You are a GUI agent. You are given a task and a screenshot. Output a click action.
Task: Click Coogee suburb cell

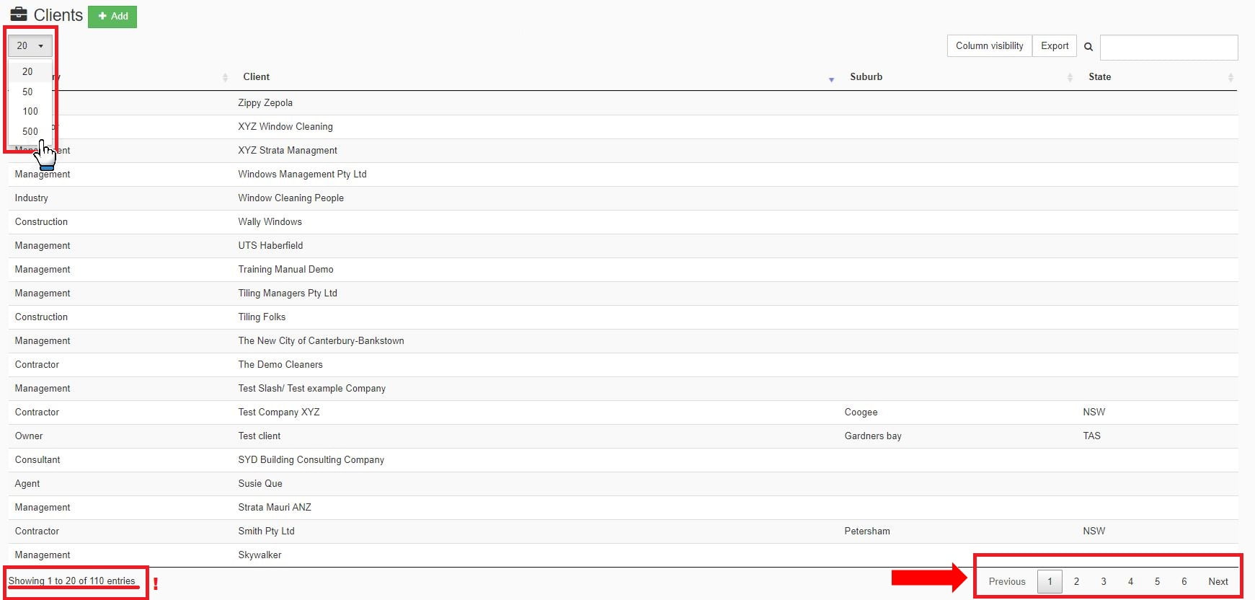(861, 412)
